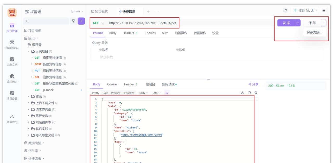Refresh environment using circular arrow icon
The height and width of the screenshot is (163, 333).
(x=286, y=10)
